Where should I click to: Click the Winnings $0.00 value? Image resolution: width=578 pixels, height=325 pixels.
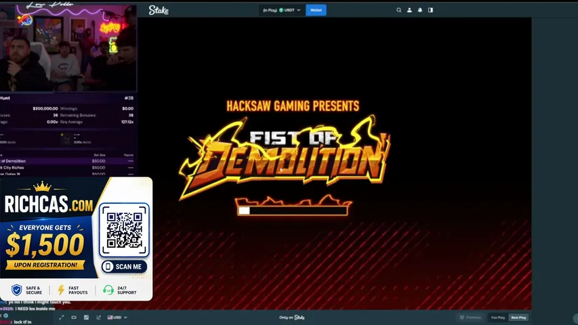[127, 109]
